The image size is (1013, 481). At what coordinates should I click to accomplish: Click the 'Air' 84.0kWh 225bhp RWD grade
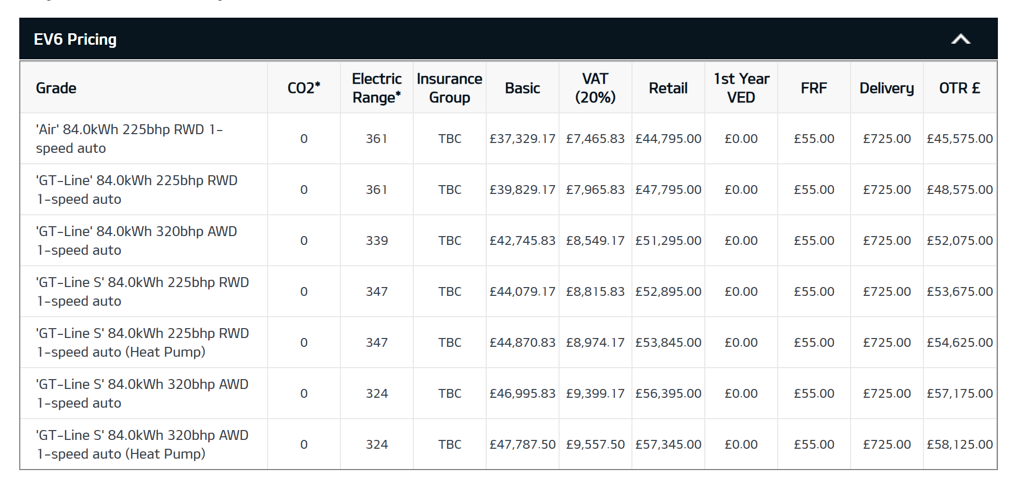(130, 139)
